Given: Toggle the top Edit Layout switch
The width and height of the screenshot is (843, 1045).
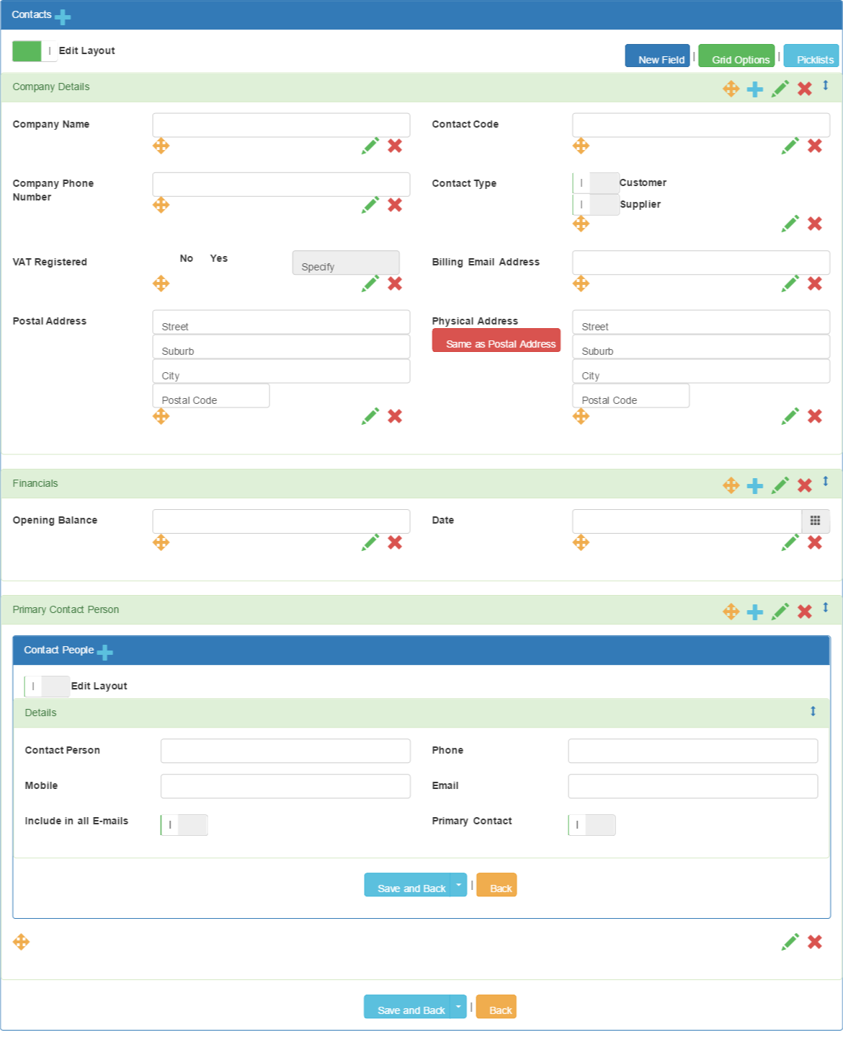Looking at the screenshot, I should pyautogui.click(x=35, y=51).
